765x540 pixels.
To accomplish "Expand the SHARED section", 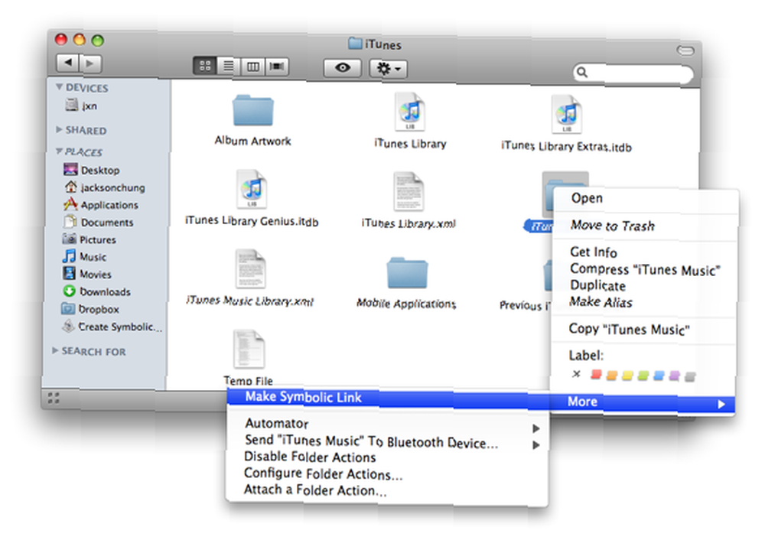I will (59, 129).
